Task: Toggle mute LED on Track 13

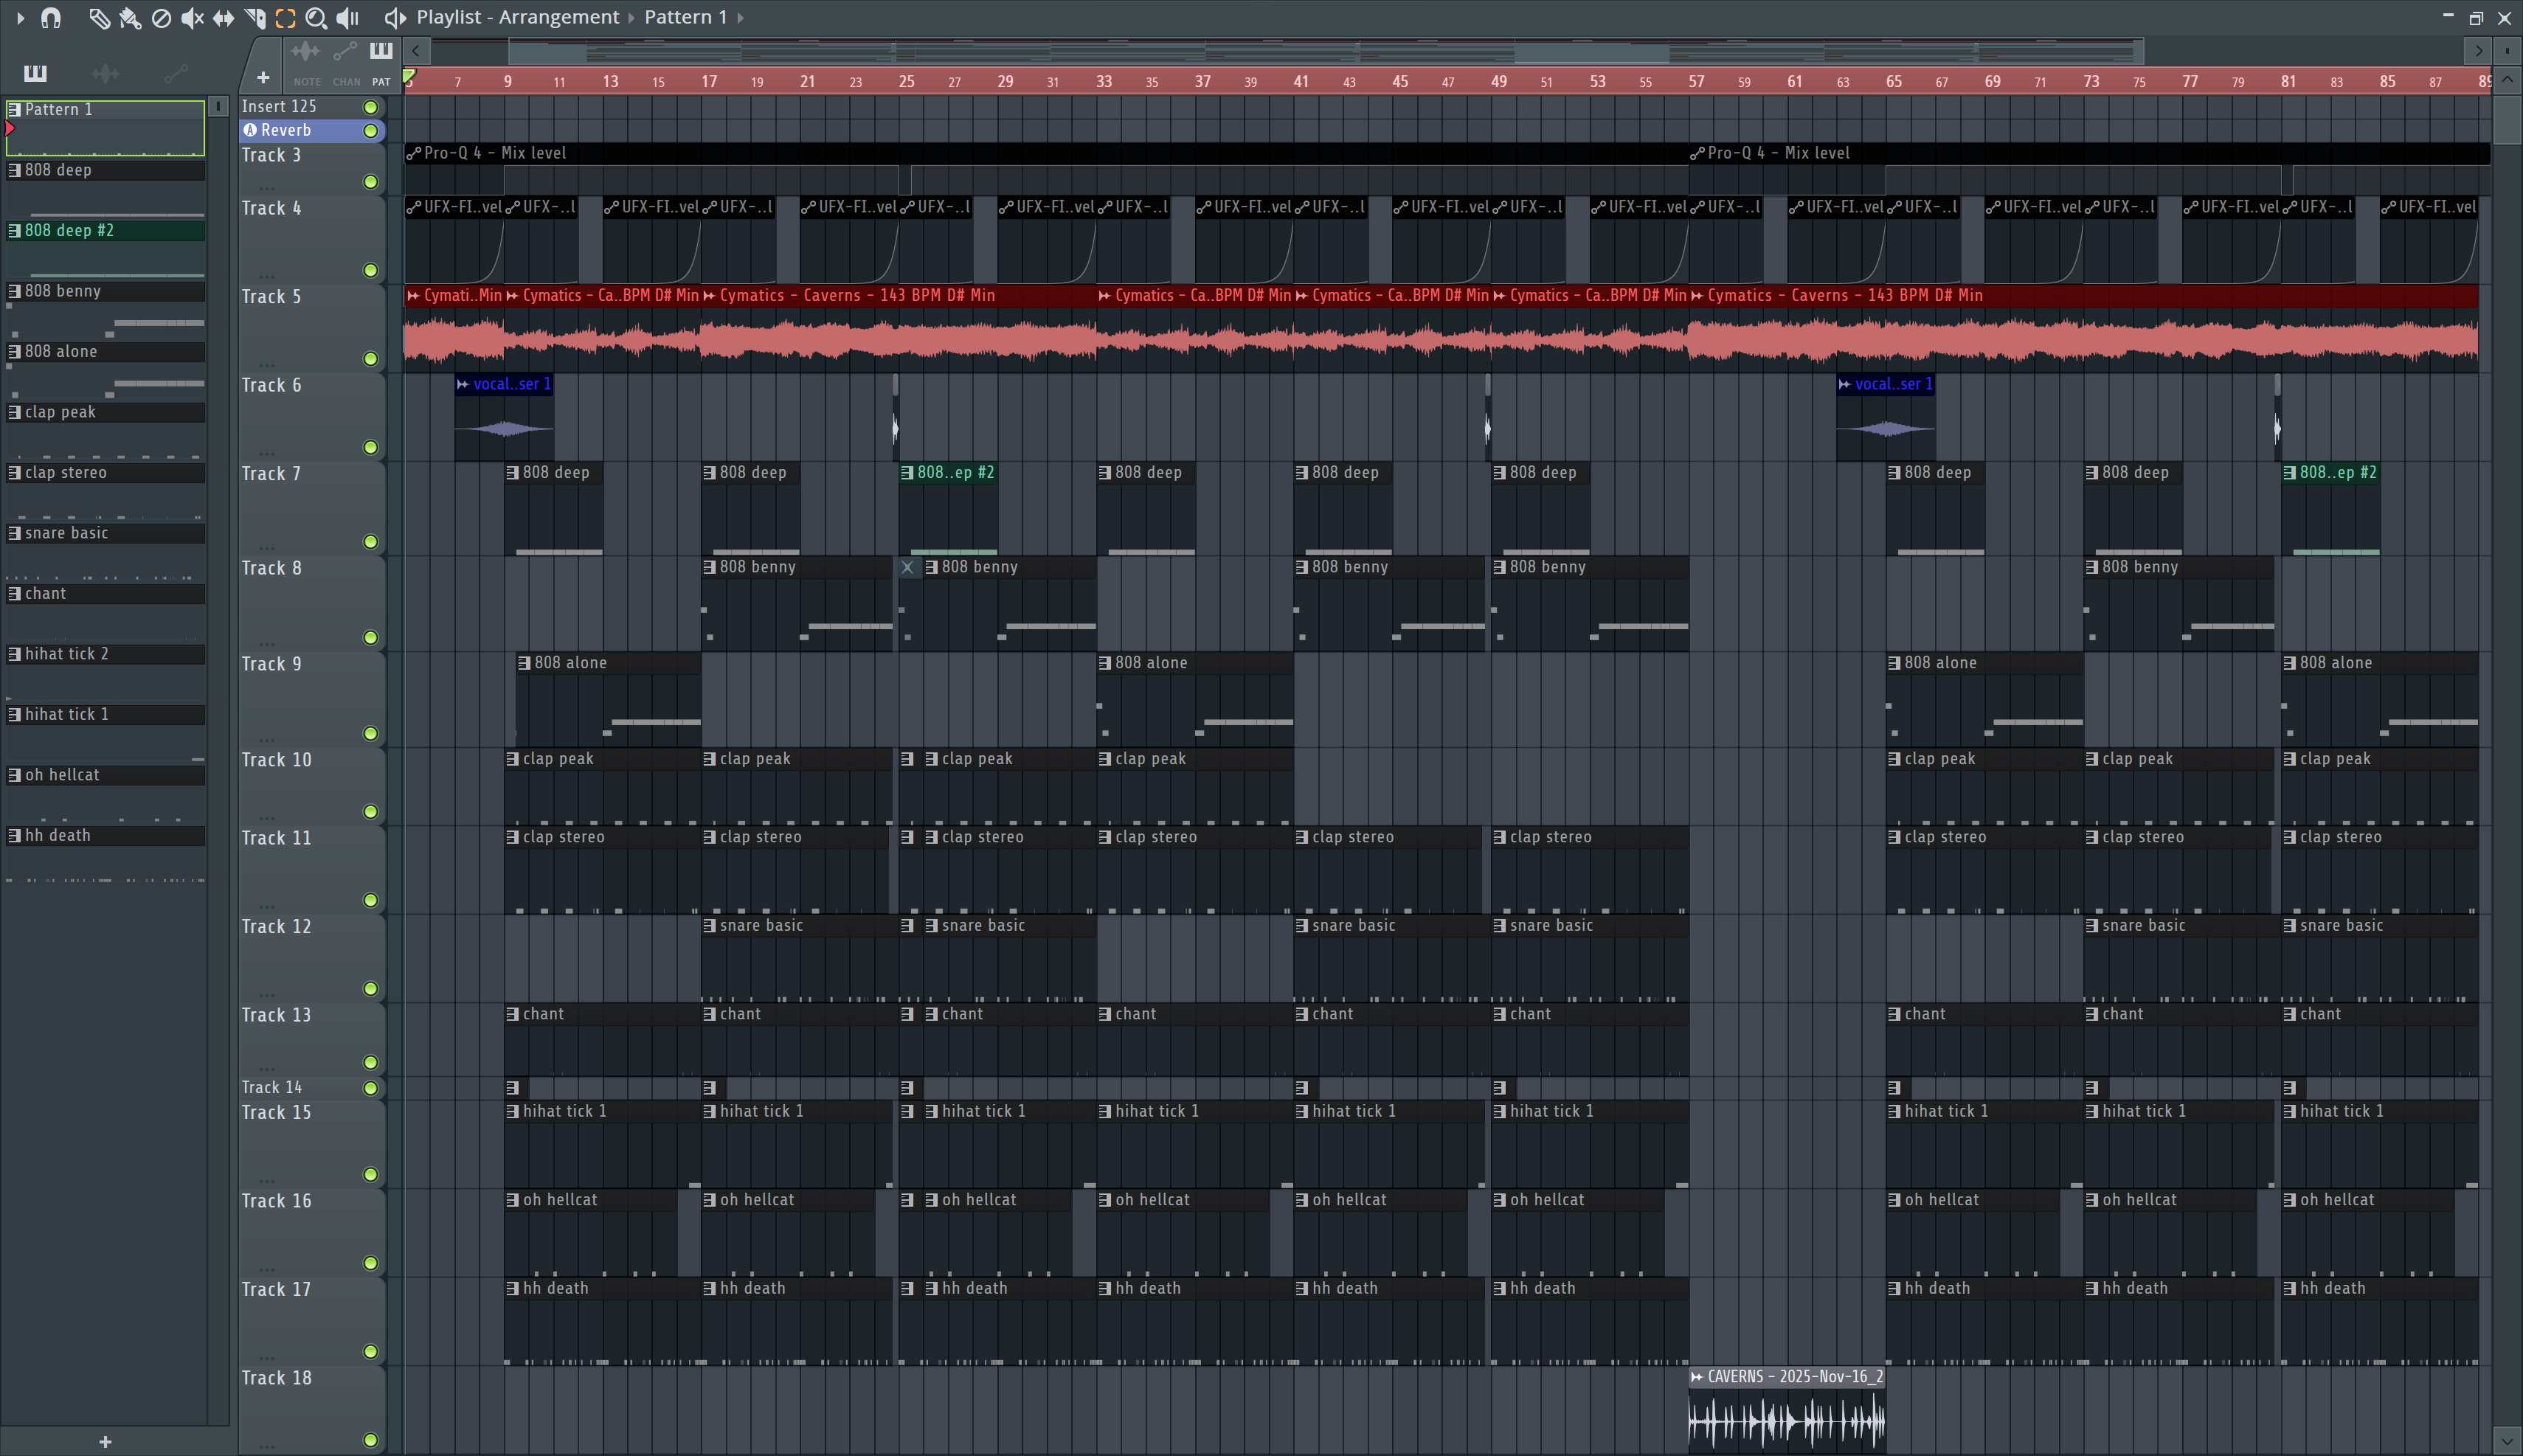Action: click(x=371, y=1063)
